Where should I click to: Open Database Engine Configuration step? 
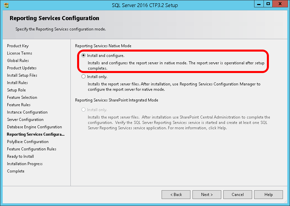pyautogui.click(x=35, y=127)
